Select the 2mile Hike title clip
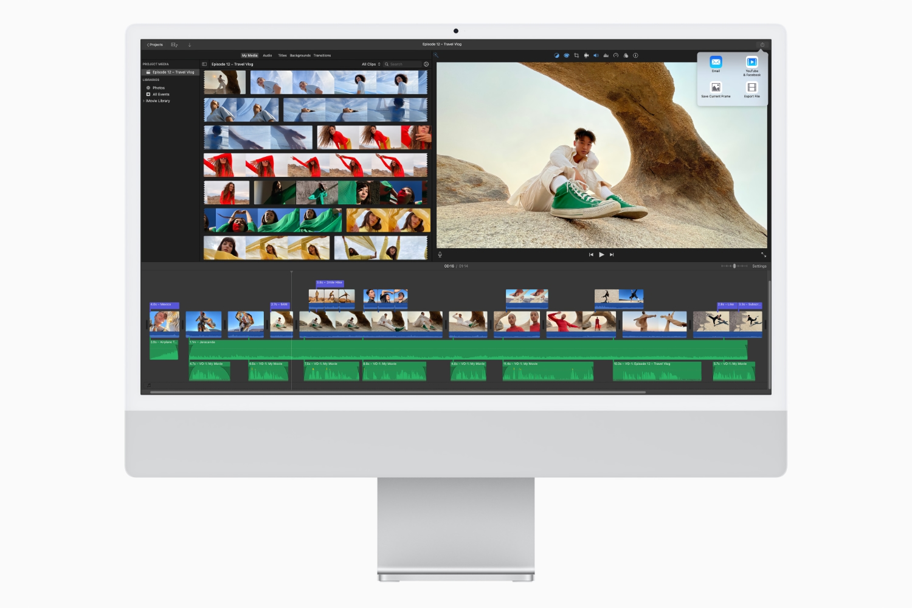The image size is (912, 608). click(330, 283)
